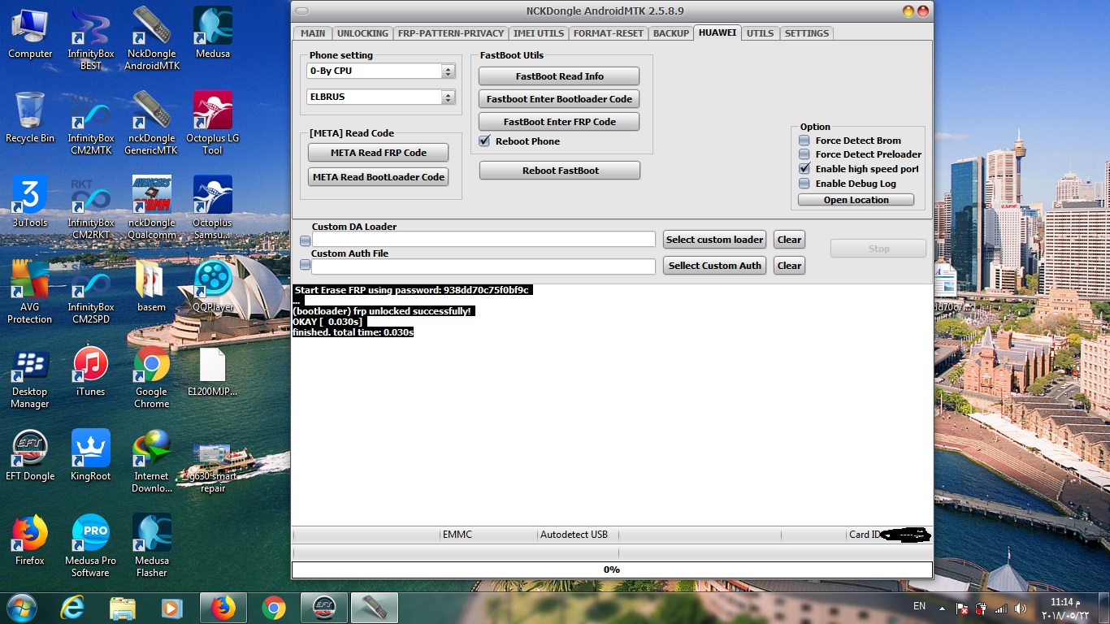The height and width of the screenshot is (624, 1110).
Task: Open InfinityBox CM2RKT shortcut
Action: (x=90, y=207)
